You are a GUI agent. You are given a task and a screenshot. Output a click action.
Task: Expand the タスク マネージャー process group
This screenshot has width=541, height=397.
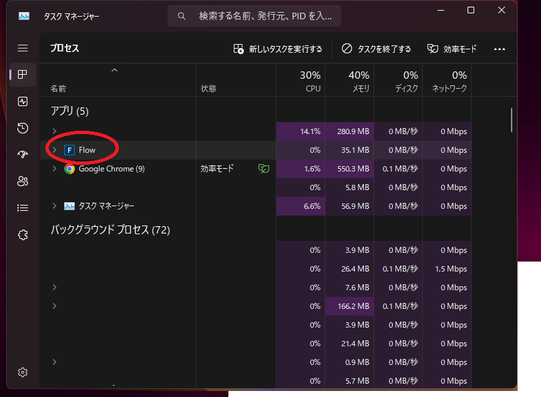click(54, 206)
